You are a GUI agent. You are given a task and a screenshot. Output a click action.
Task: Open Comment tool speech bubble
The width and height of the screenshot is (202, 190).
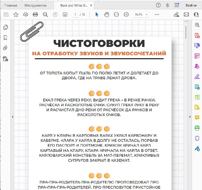[x=197, y=118]
